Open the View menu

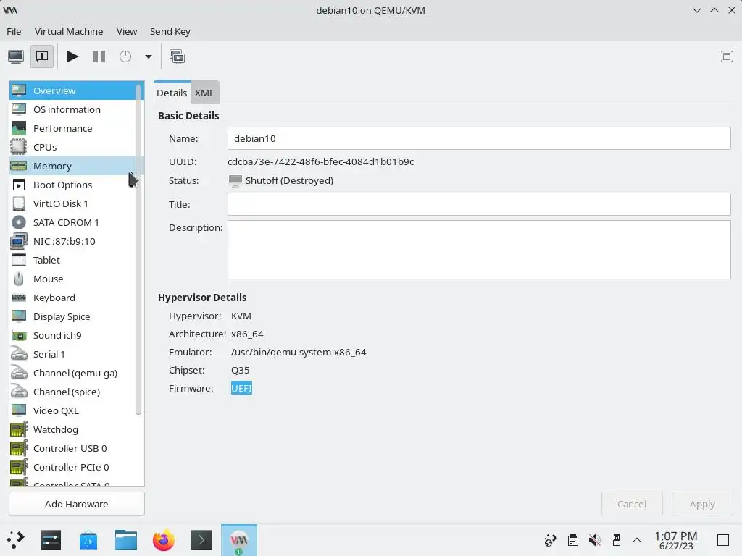pyautogui.click(x=127, y=31)
